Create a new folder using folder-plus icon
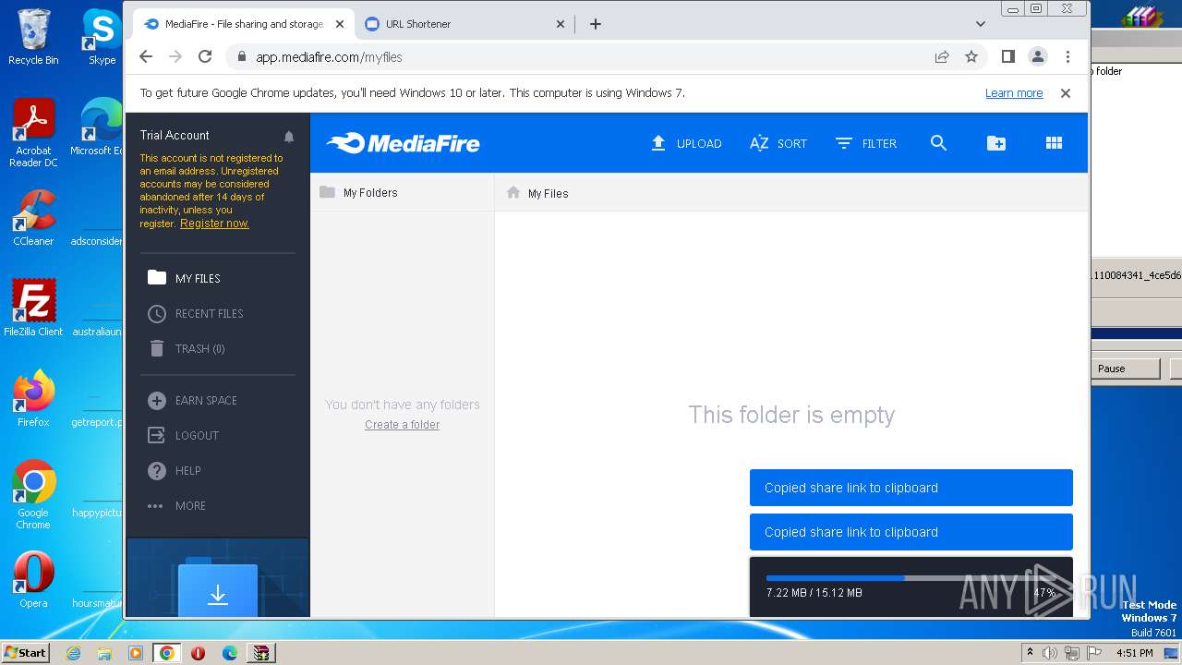This screenshot has width=1182, height=665. (995, 143)
